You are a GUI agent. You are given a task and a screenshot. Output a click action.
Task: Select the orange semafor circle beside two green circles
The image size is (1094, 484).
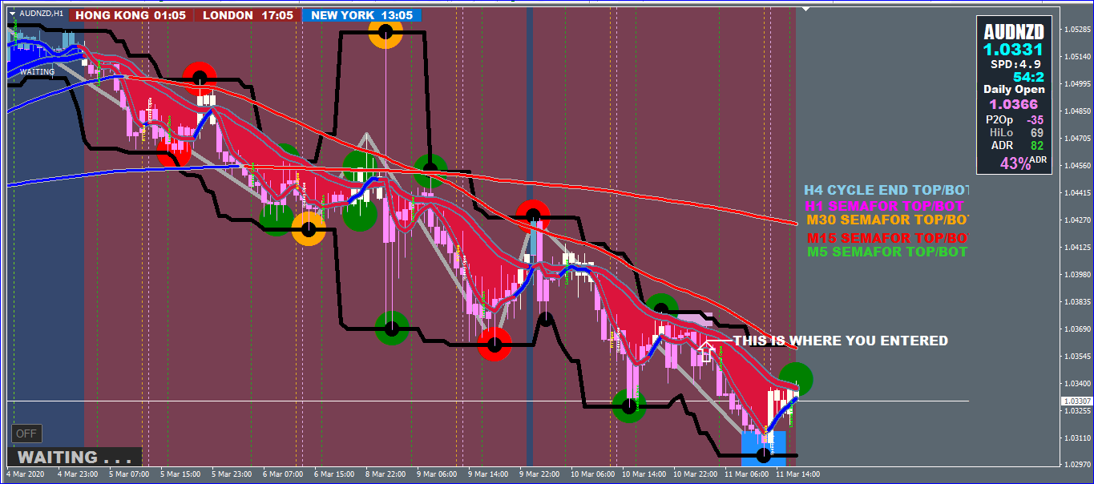309,228
